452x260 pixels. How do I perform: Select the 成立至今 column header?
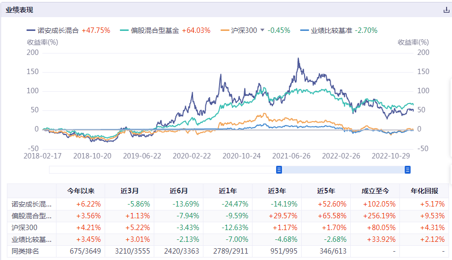tap(375, 191)
